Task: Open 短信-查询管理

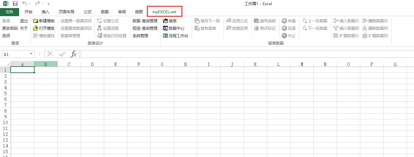Action: (145, 28)
